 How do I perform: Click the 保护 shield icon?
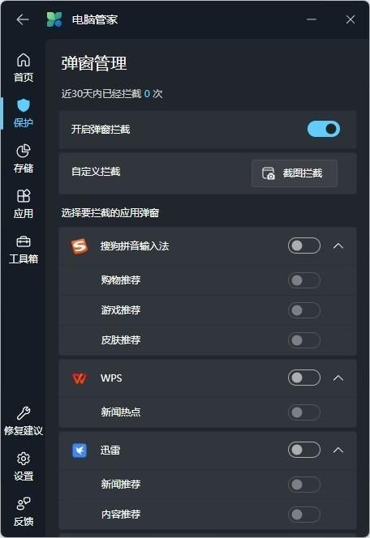click(24, 105)
